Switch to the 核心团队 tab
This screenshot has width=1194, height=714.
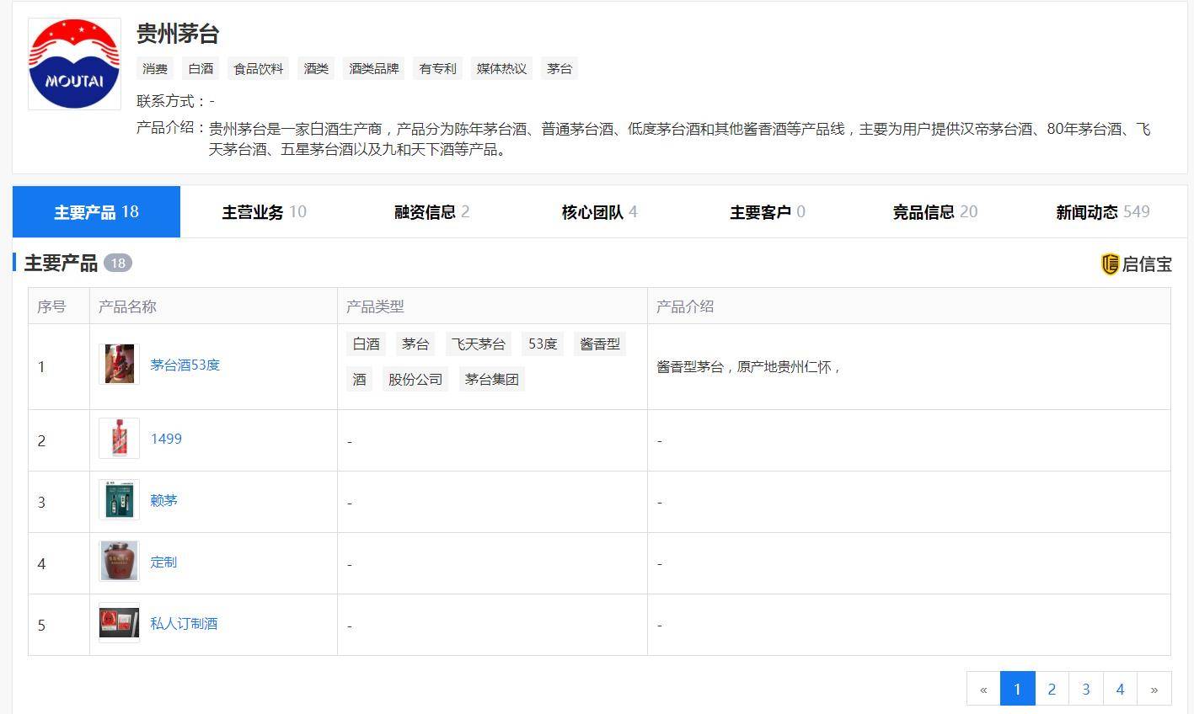[x=598, y=212]
